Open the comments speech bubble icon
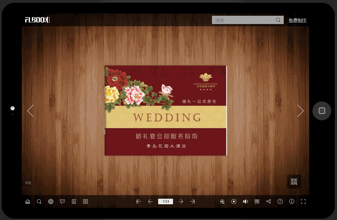Viewport: 337px width, 220px height. click(x=62, y=201)
